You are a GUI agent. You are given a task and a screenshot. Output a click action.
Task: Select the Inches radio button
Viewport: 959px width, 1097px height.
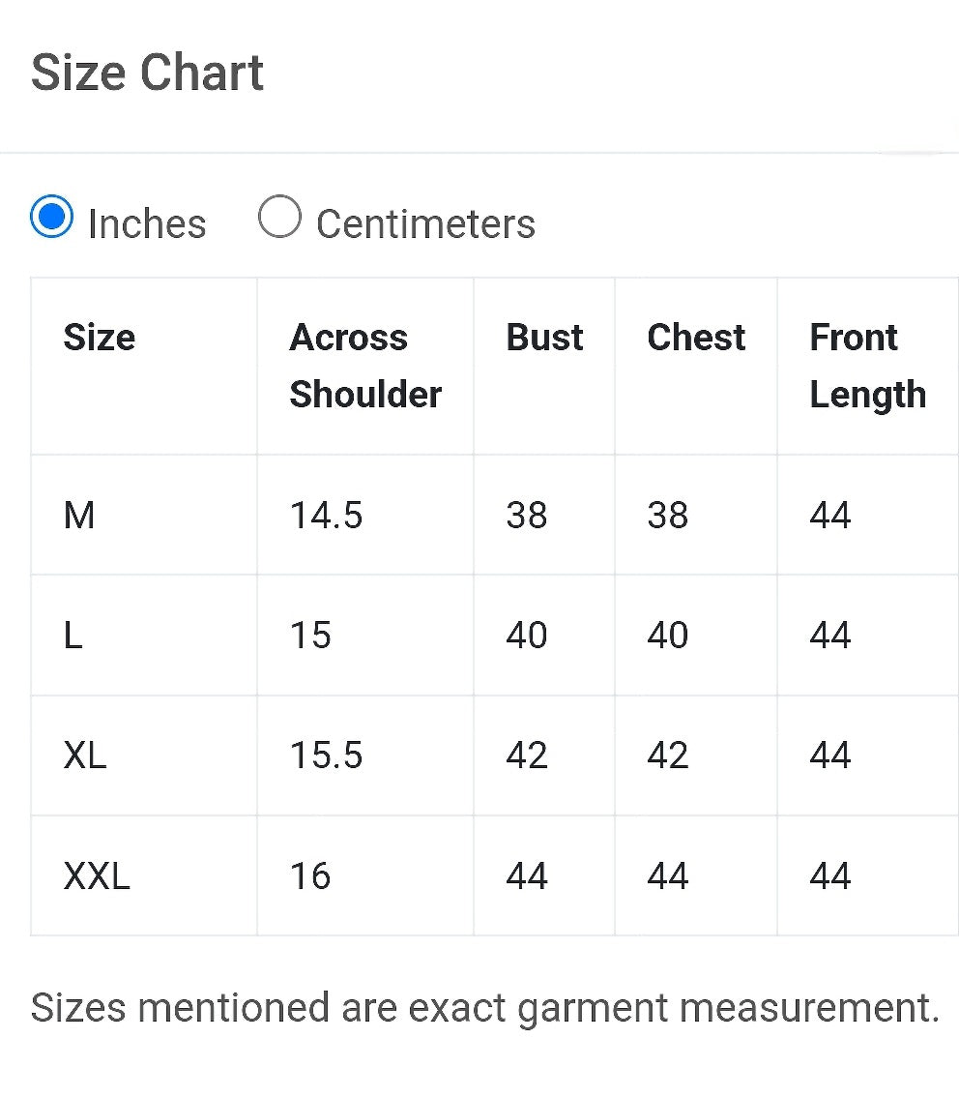pyautogui.click(x=52, y=216)
